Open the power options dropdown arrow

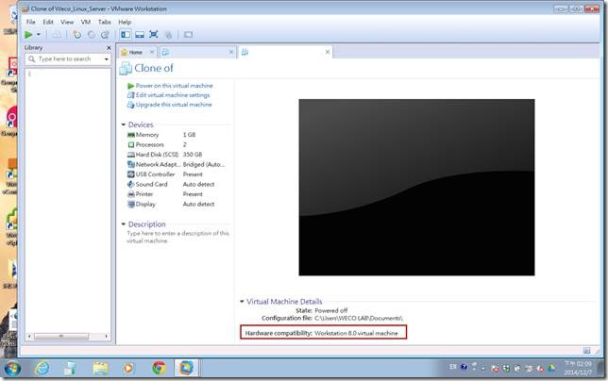(x=39, y=35)
